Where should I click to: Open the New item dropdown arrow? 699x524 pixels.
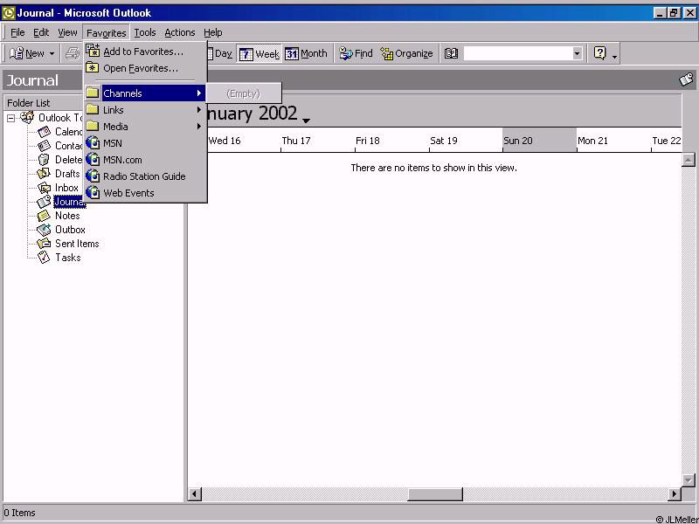(x=52, y=54)
